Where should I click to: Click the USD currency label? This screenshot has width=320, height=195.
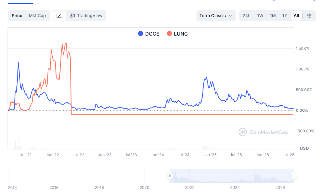click(x=304, y=148)
